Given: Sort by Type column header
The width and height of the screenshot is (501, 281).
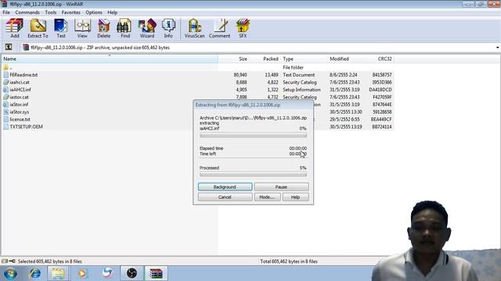Looking at the screenshot, I should 304,59.
